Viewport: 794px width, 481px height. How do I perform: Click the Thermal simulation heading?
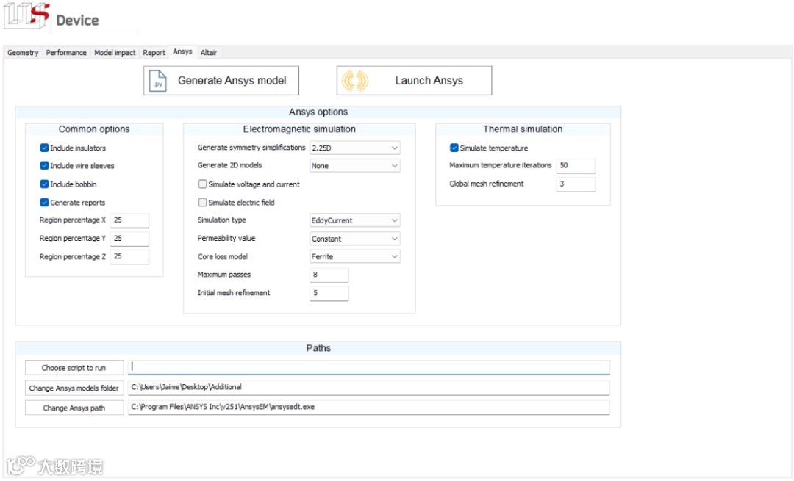pyautogui.click(x=523, y=129)
